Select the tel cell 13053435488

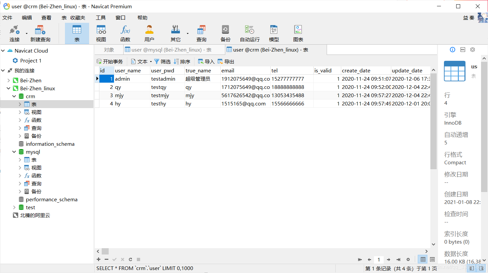pyautogui.click(x=292, y=95)
